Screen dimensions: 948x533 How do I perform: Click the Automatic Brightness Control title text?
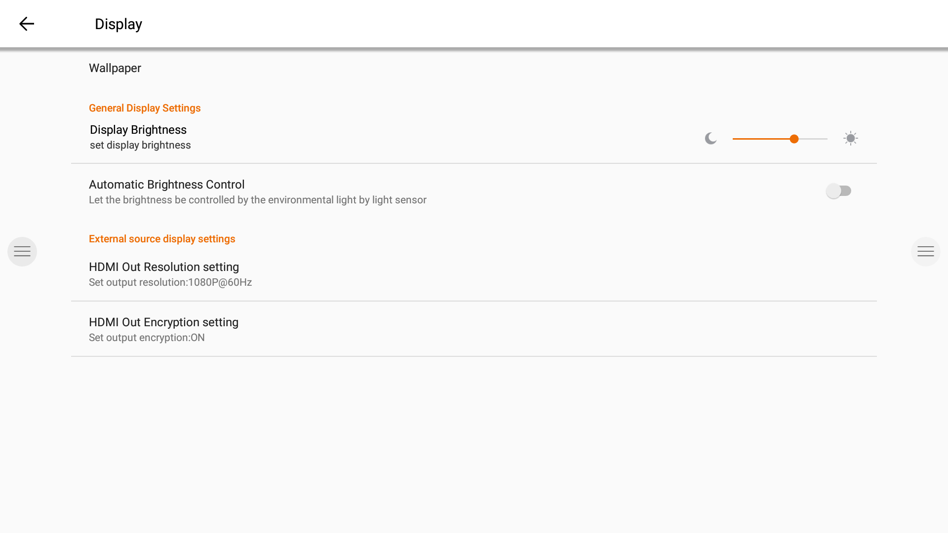pyautogui.click(x=166, y=185)
